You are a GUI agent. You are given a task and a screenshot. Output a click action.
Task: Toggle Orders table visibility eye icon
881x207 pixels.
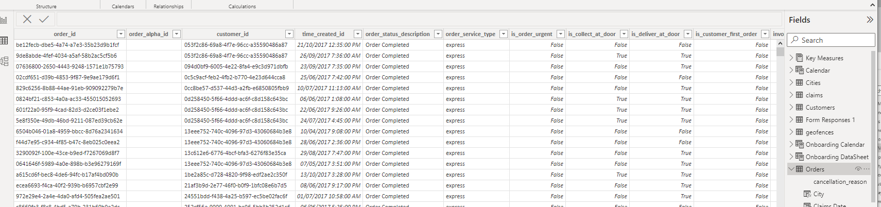pyautogui.click(x=858, y=169)
